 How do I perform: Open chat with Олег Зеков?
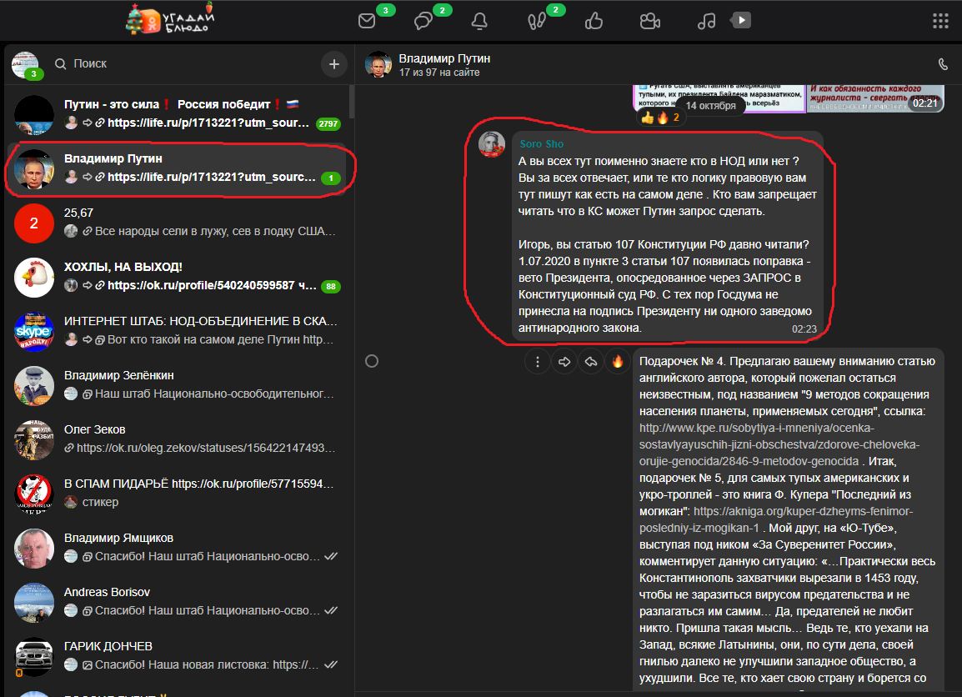pyautogui.click(x=178, y=439)
